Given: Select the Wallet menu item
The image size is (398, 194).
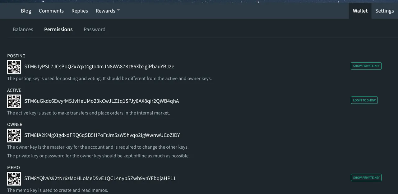Looking at the screenshot, I should [x=360, y=11].
